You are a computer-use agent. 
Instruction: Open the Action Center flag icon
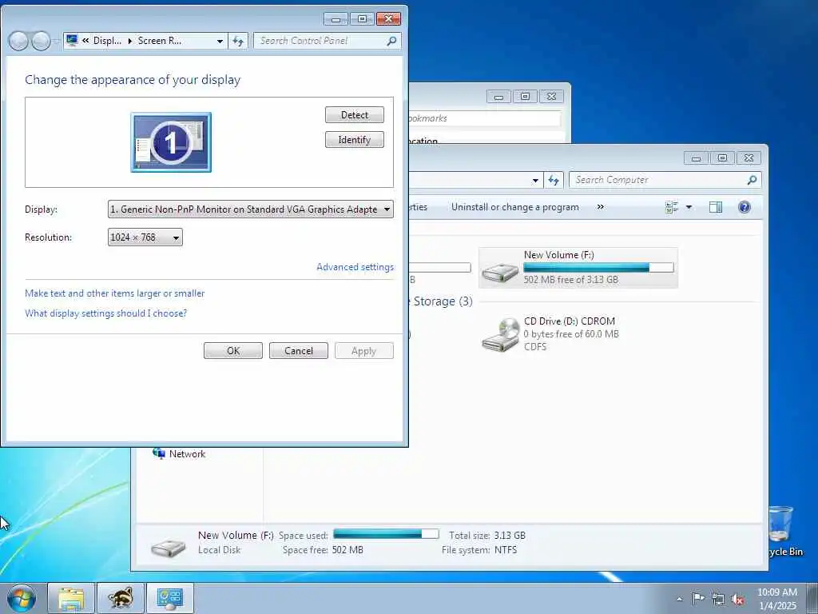[x=698, y=598]
